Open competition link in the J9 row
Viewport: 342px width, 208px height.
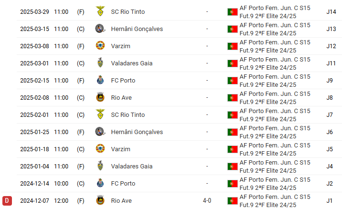(275, 80)
